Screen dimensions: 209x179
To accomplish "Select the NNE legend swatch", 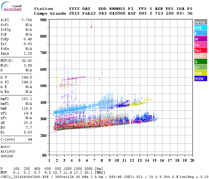I will click(x=201, y=28).
